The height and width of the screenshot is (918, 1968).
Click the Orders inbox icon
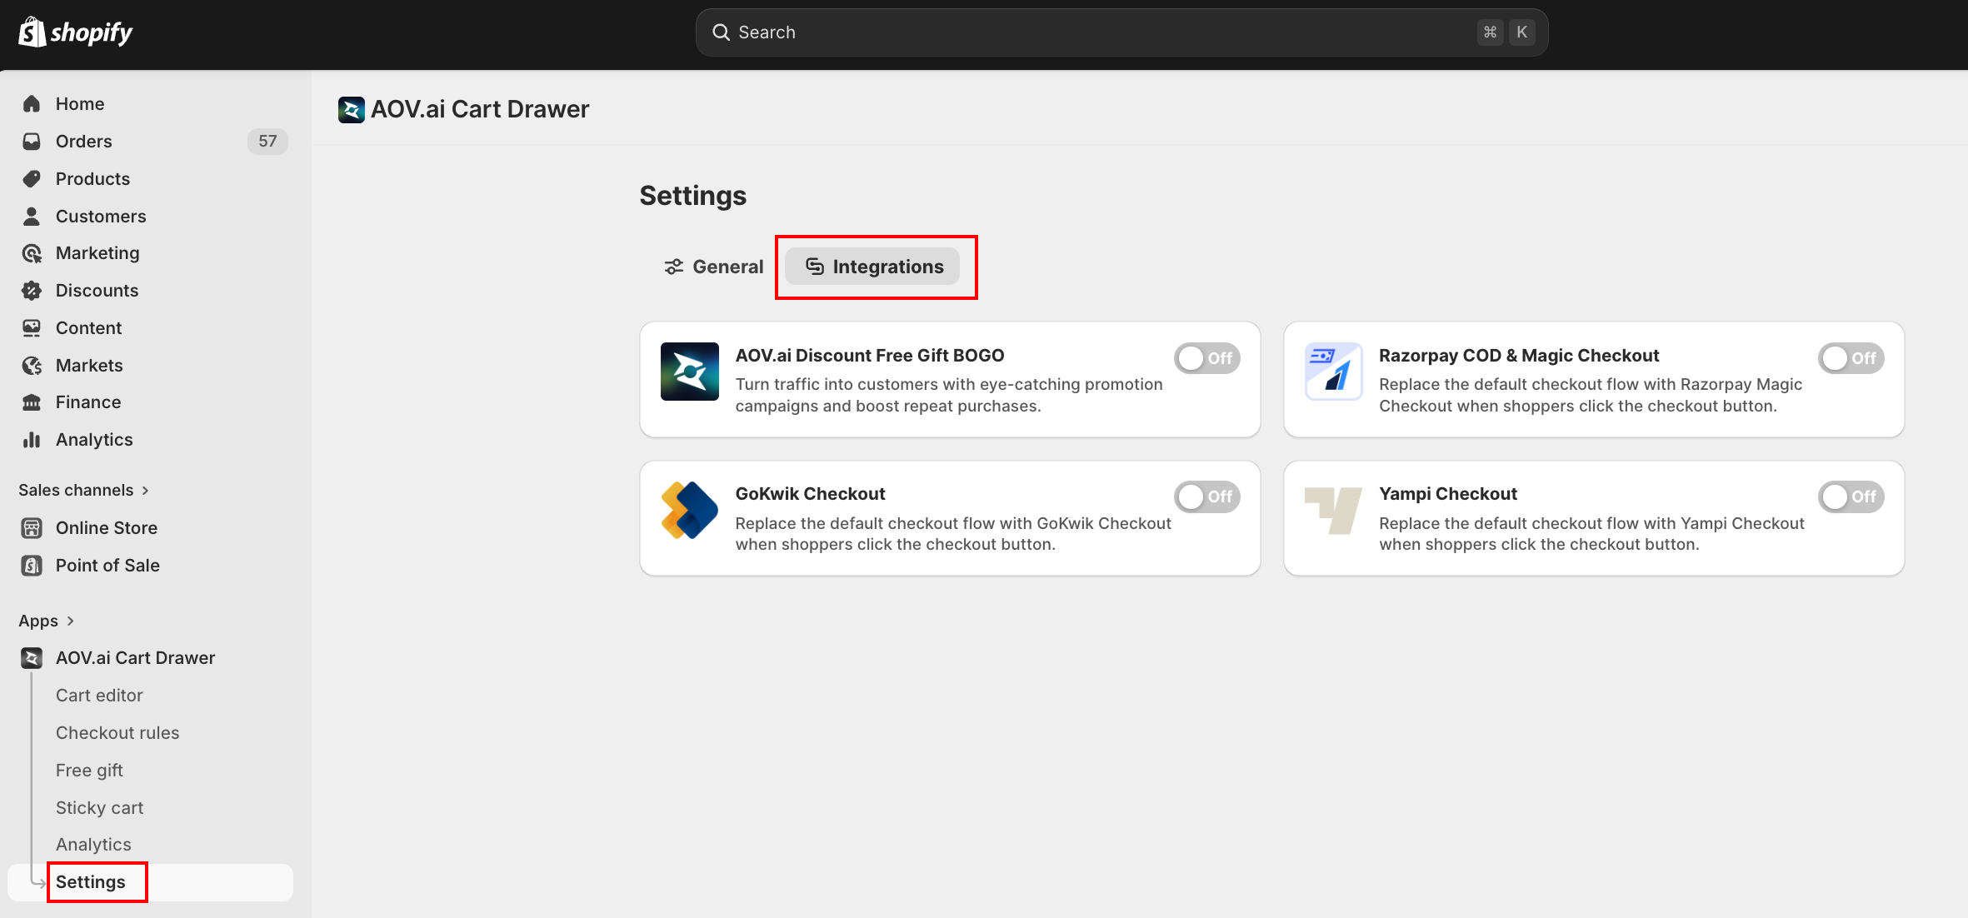[32, 142]
